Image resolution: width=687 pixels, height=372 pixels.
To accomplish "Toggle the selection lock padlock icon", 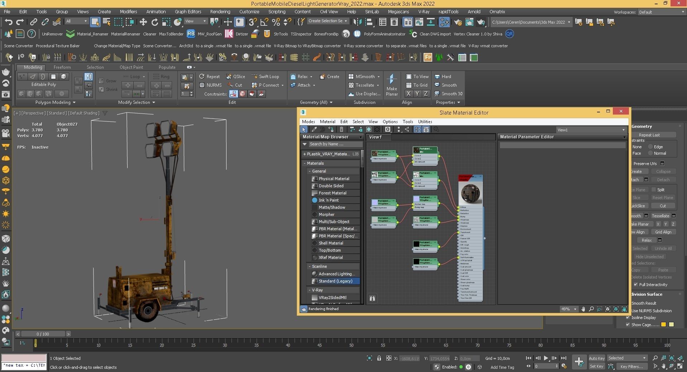I will pyautogui.click(x=379, y=358).
